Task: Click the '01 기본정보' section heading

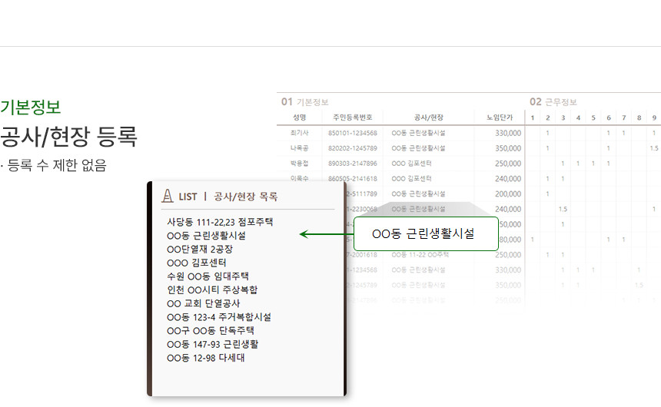Action: coord(304,101)
